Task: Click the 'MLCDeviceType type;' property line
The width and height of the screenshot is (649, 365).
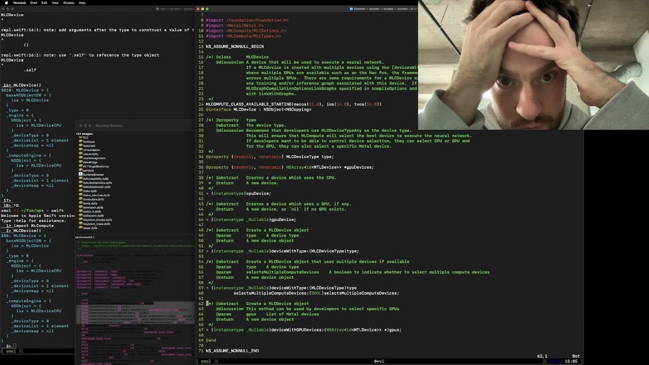Action: (x=270, y=157)
